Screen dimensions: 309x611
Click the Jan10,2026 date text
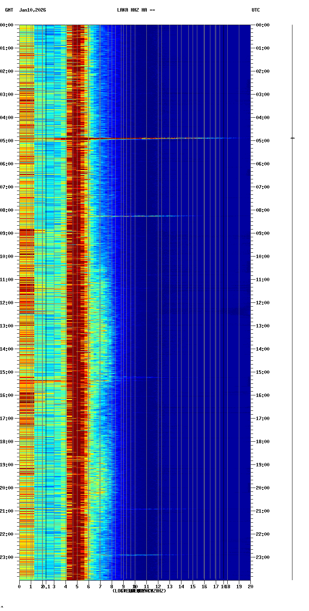[32, 10]
